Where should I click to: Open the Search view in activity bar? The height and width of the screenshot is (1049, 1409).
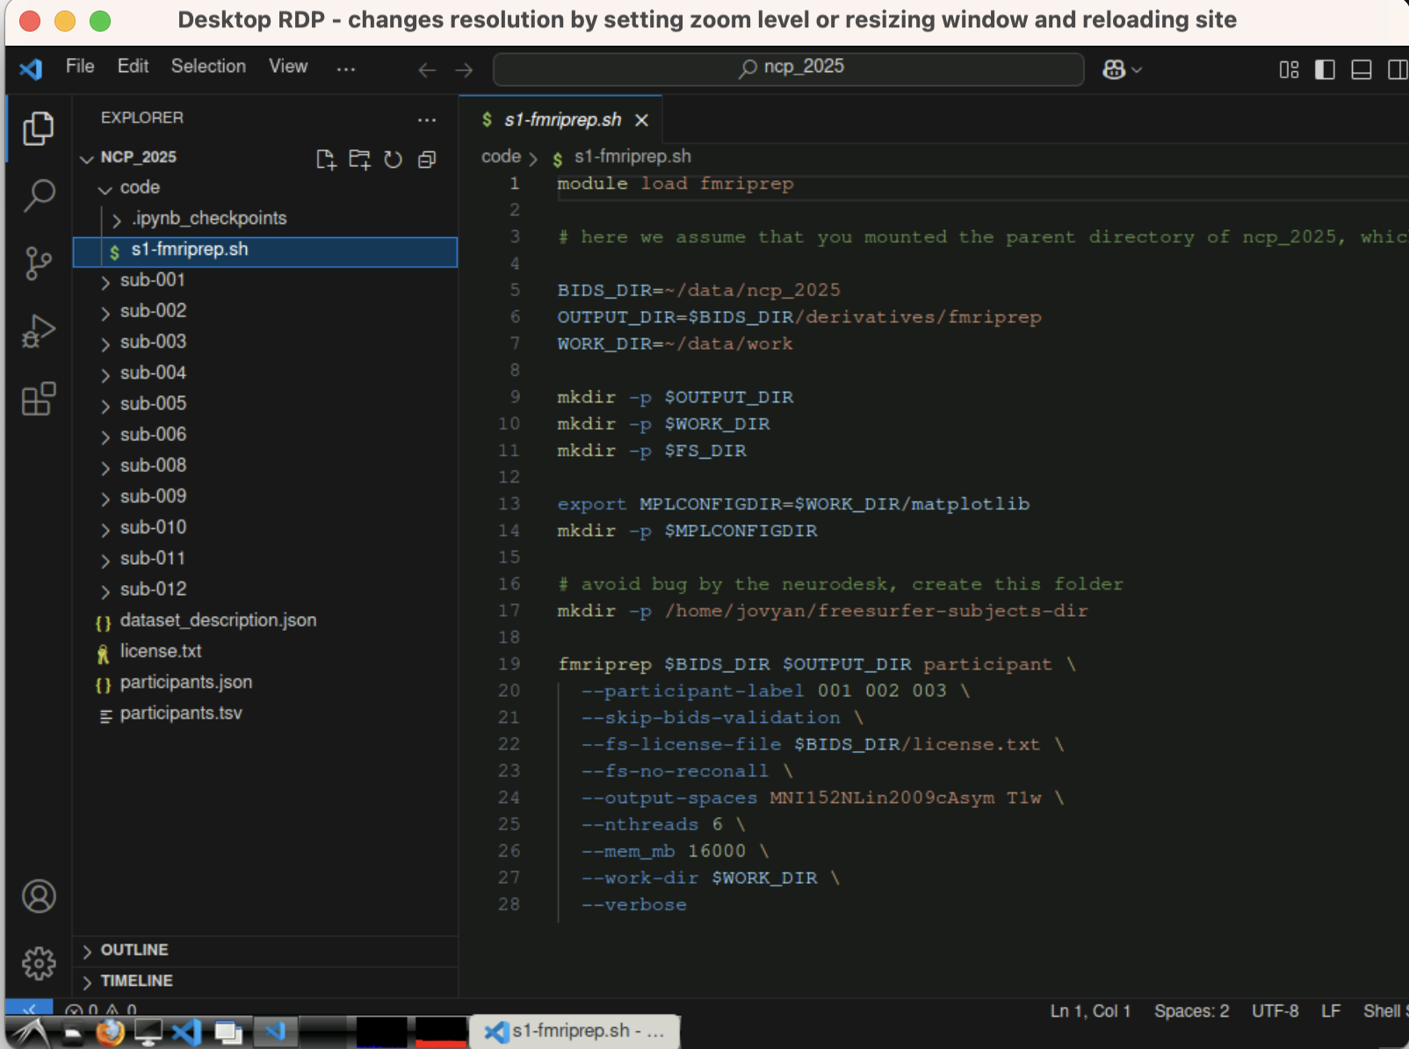click(x=39, y=195)
